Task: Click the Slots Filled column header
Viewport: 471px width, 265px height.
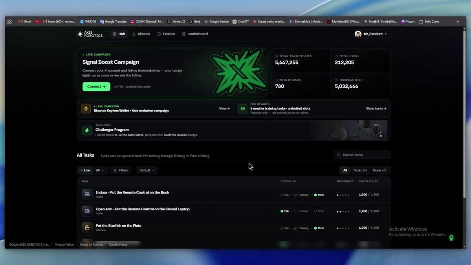Action: 368,181
